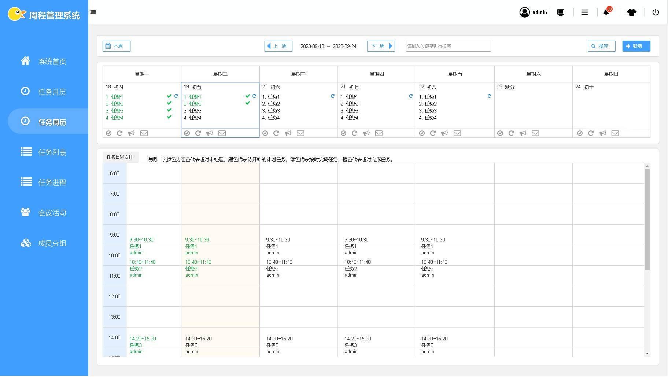The height and width of the screenshot is (377, 668).
Task: Click the 搜索 search button
Action: [601, 46]
